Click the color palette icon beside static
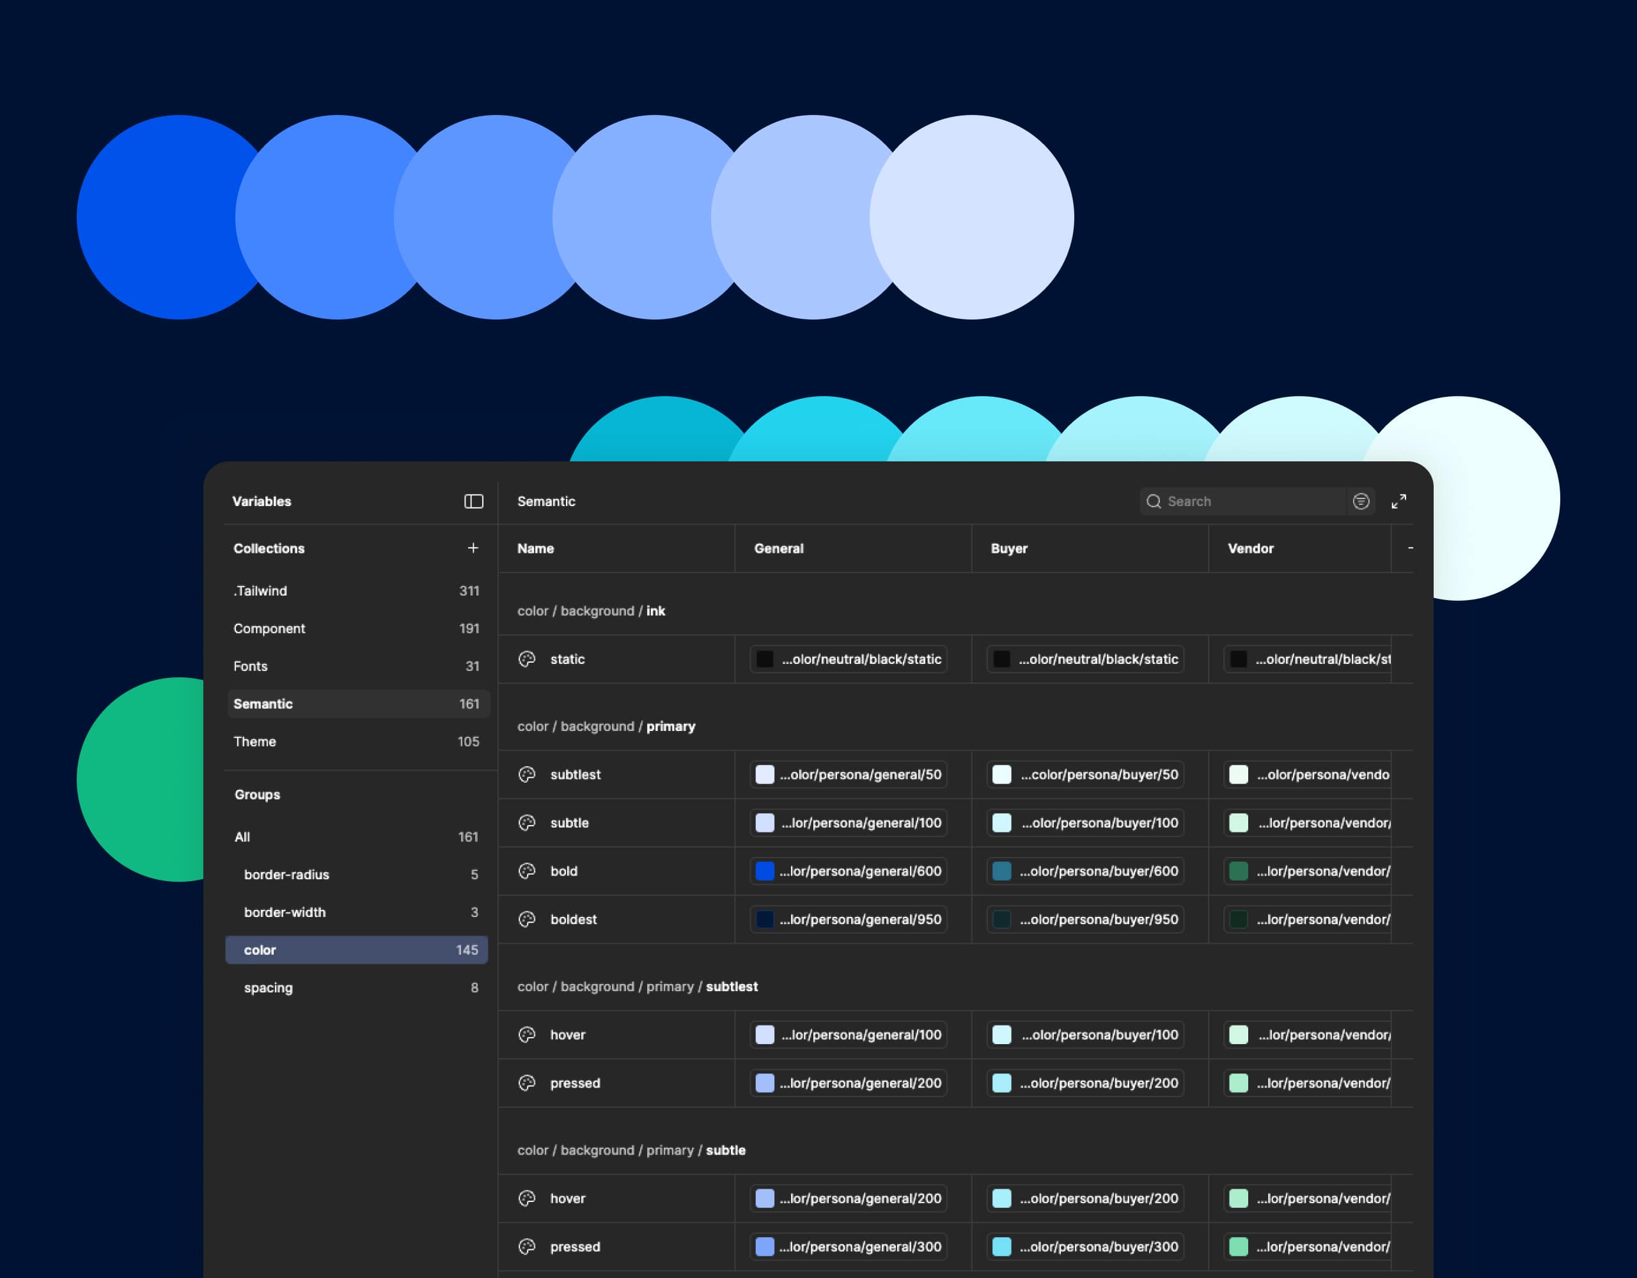Viewport: 1637px width, 1278px height. coord(527,659)
